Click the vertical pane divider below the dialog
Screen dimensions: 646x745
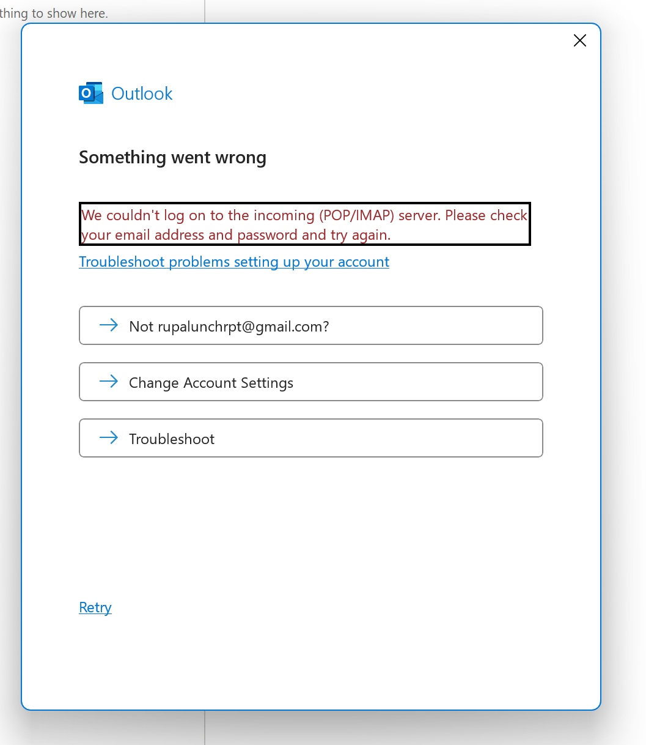(205, 728)
